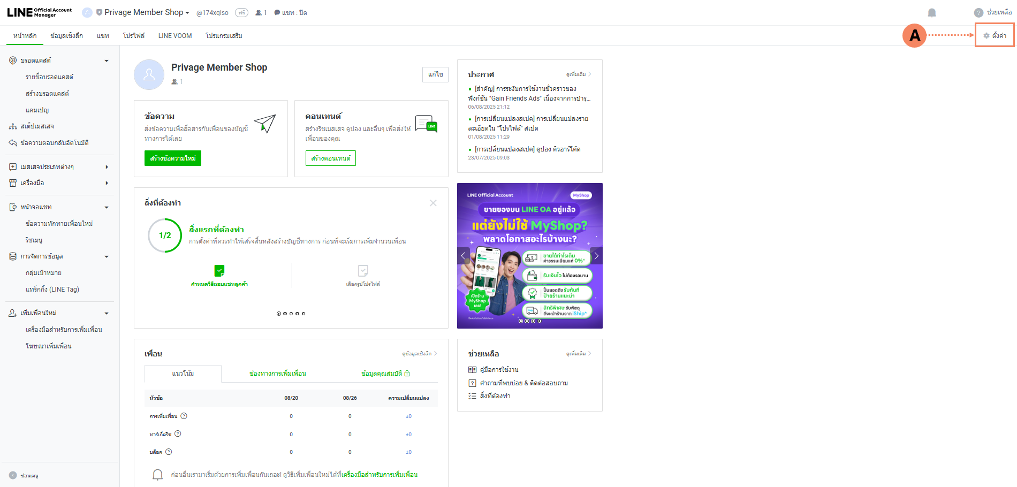Open the ช่องทางการเพิ่มเพื่อน tab
The height and width of the screenshot is (487, 1017).
[277, 374]
